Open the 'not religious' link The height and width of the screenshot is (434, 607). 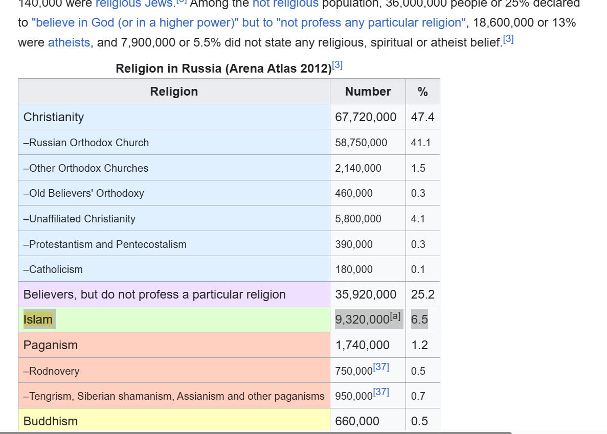285,4
